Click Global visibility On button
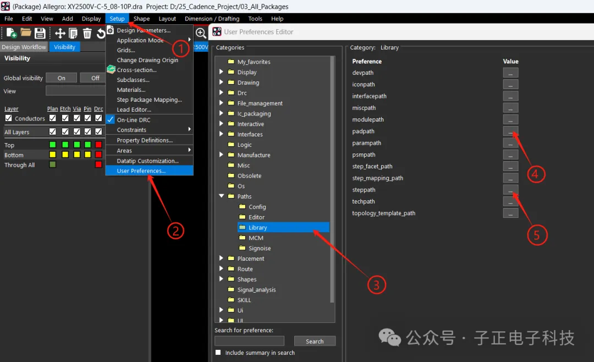The height and width of the screenshot is (362, 594). coord(62,78)
